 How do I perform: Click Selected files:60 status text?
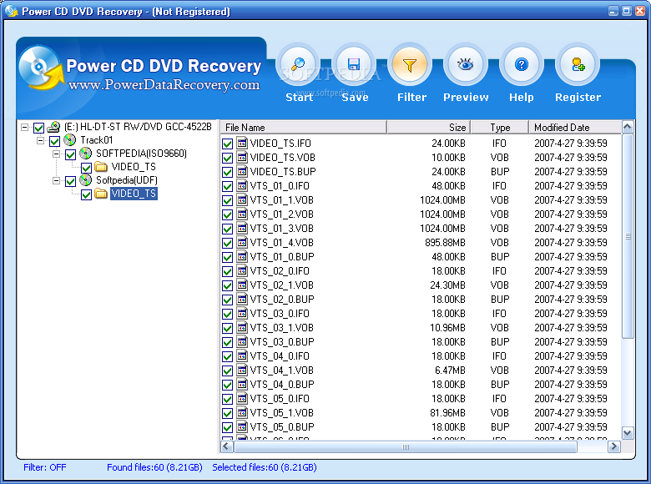(265, 467)
